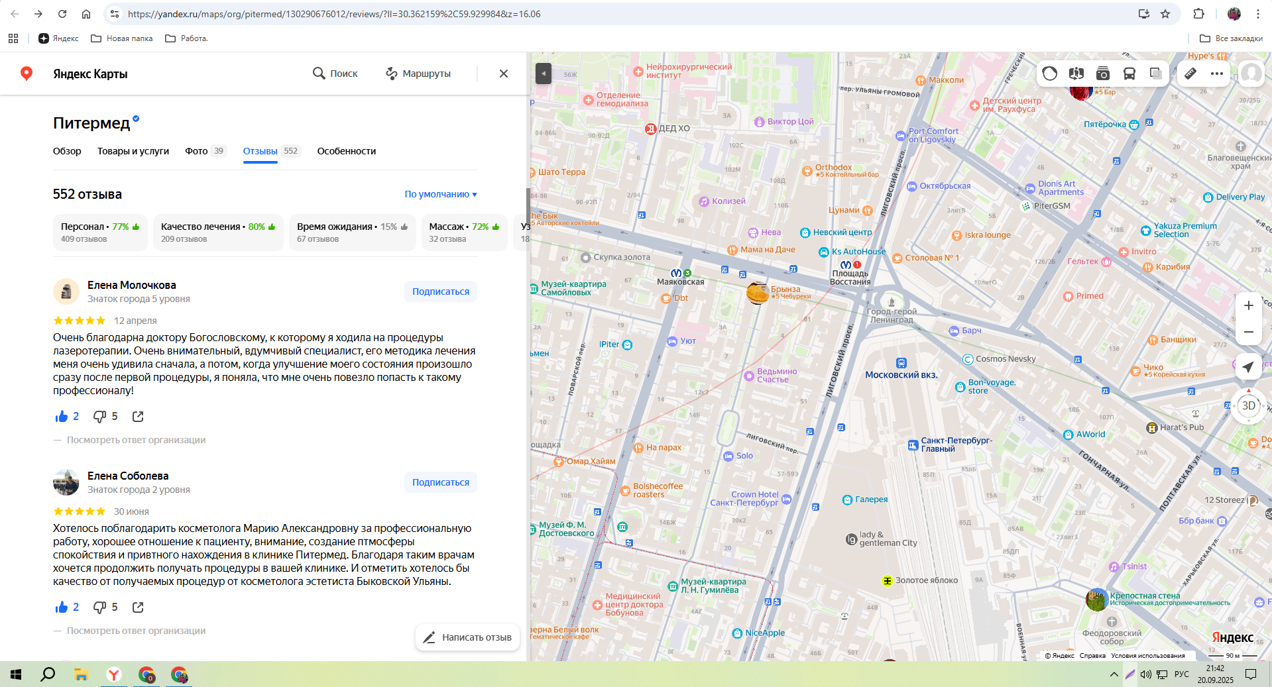1272x687 pixels.
Task: Subscribe to Елена Соболева
Action: (x=440, y=482)
